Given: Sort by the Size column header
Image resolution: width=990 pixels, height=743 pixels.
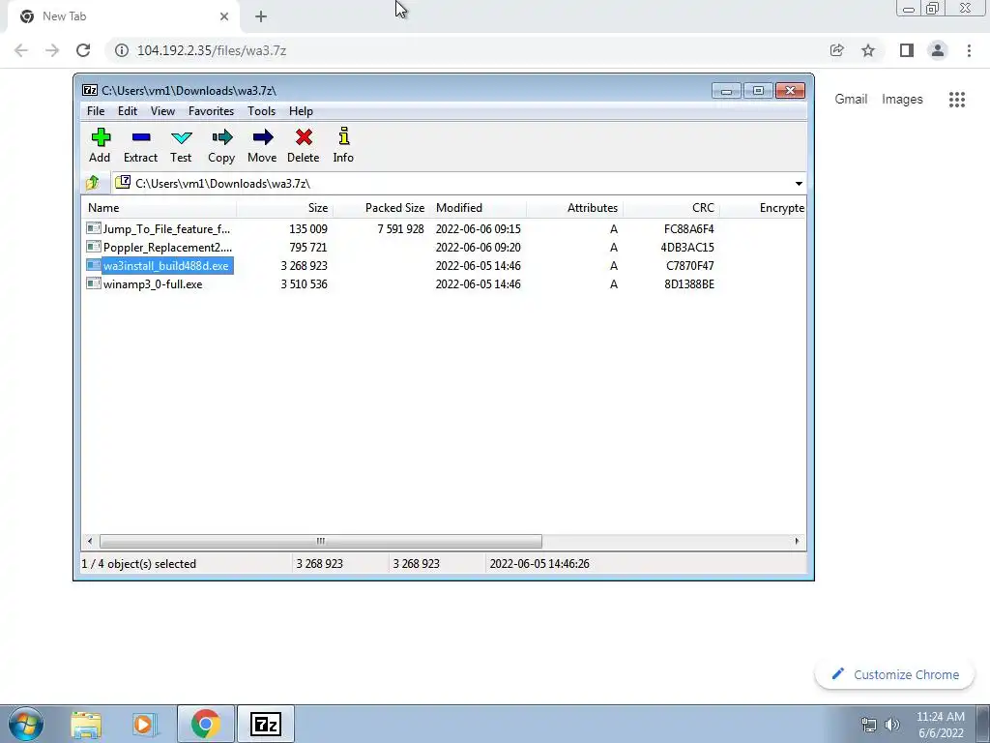Looking at the screenshot, I should [285, 208].
